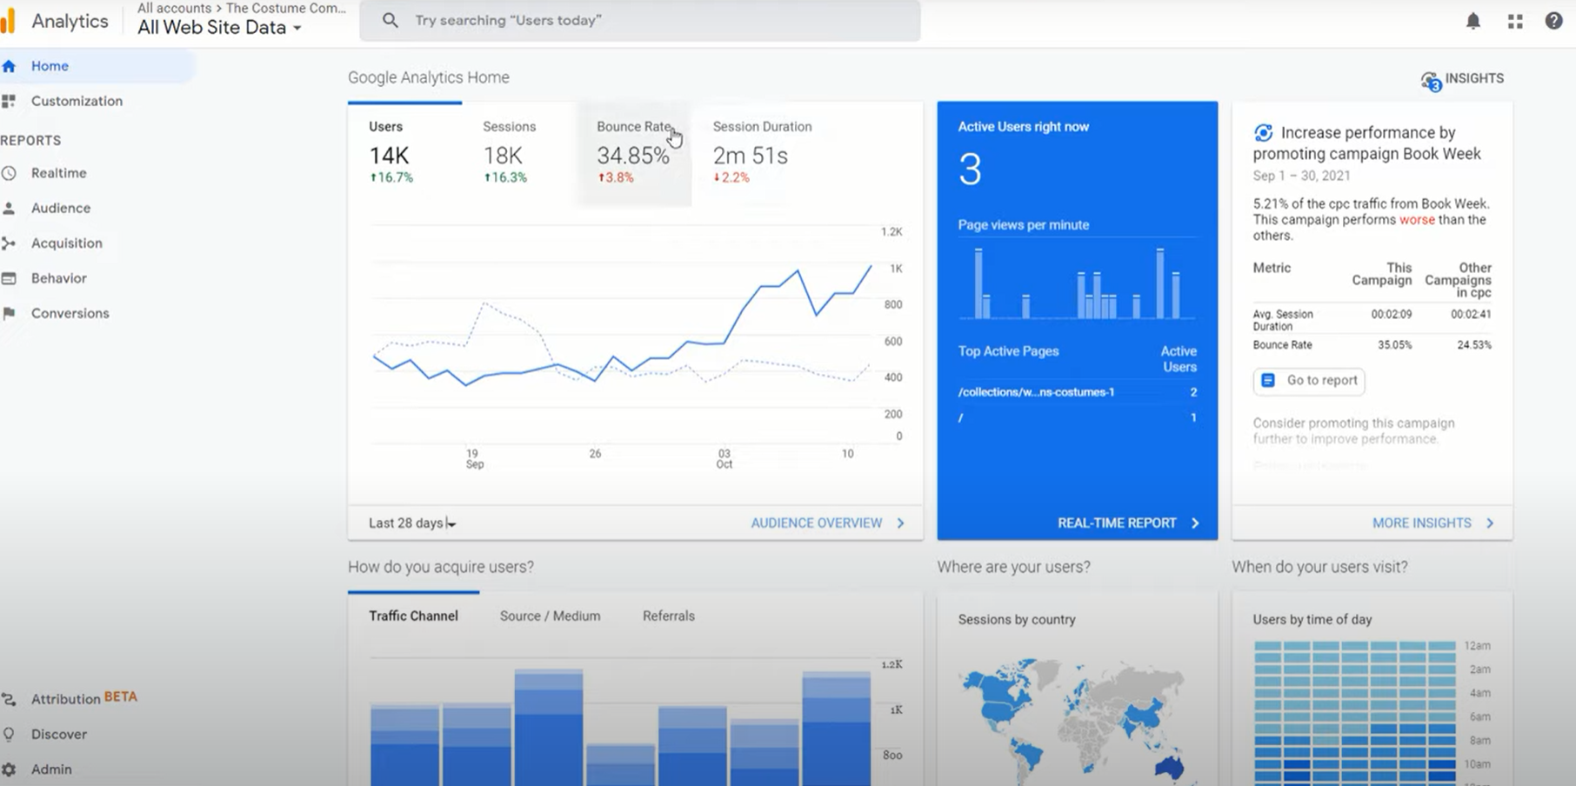The image size is (1576, 786).
Task: Open the Home section in sidebar
Action: (x=49, y=65)
